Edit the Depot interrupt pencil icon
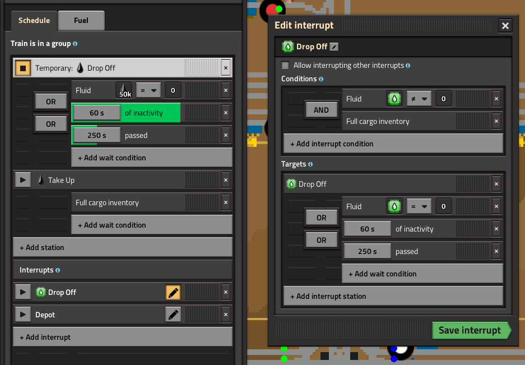Image resolution: width=525 pixels, height=365 pixels. (173, 315)
